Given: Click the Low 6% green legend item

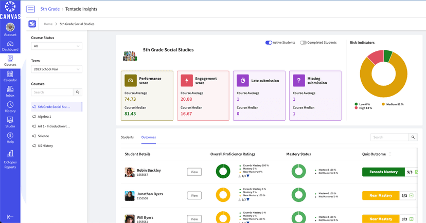Looking at the screenshot, I should [x=362, y=104].
